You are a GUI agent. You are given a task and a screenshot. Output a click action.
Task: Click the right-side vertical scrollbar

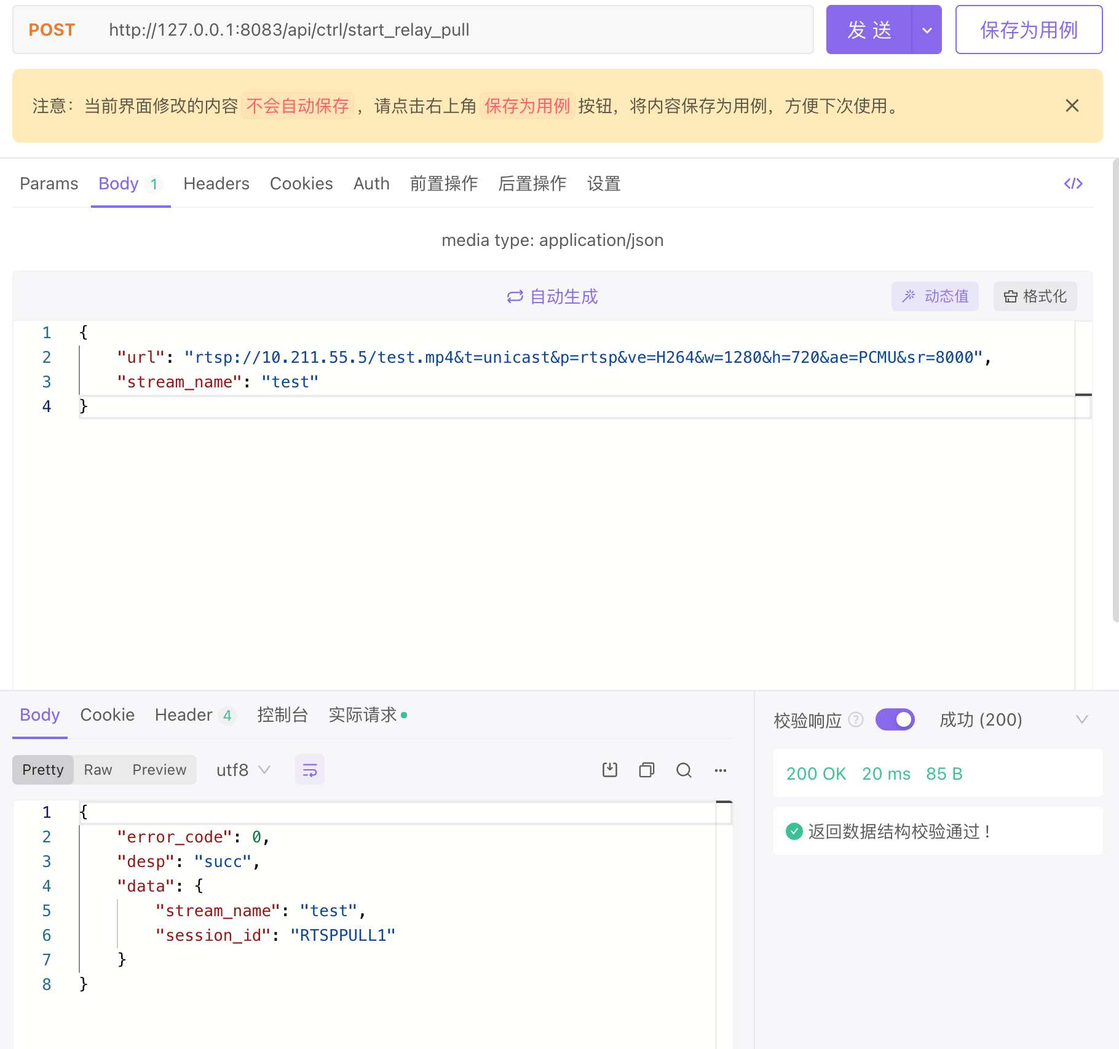point(1115,390)
